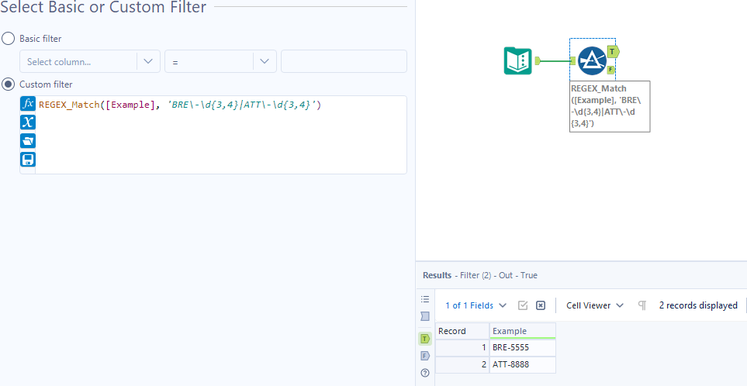The image size is (747, 386).
Task: Open the fx functions list icon
Action: click(28, 104)
